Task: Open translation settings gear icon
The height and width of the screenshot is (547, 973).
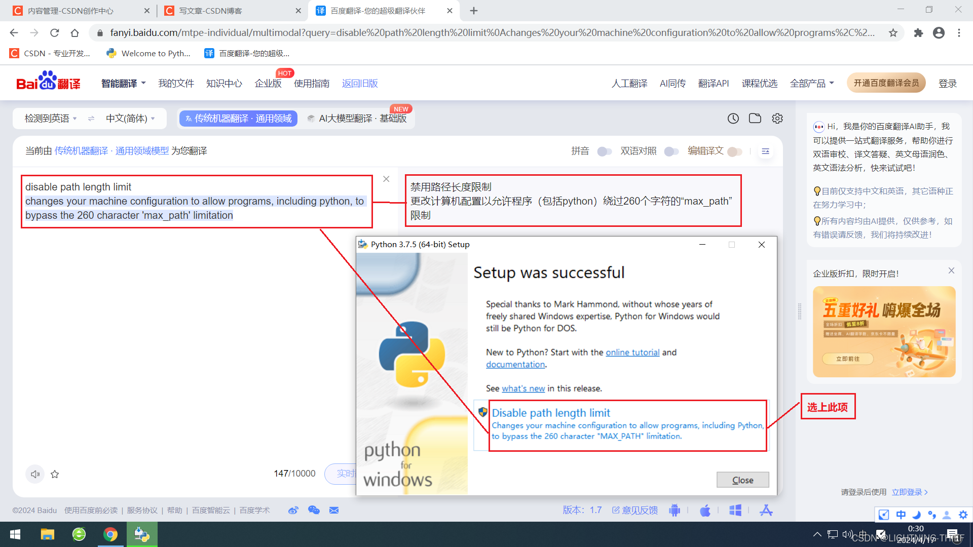Action: [777, 119]
